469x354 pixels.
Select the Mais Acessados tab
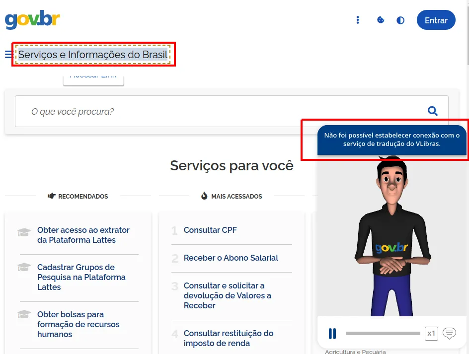pos(232,196)
